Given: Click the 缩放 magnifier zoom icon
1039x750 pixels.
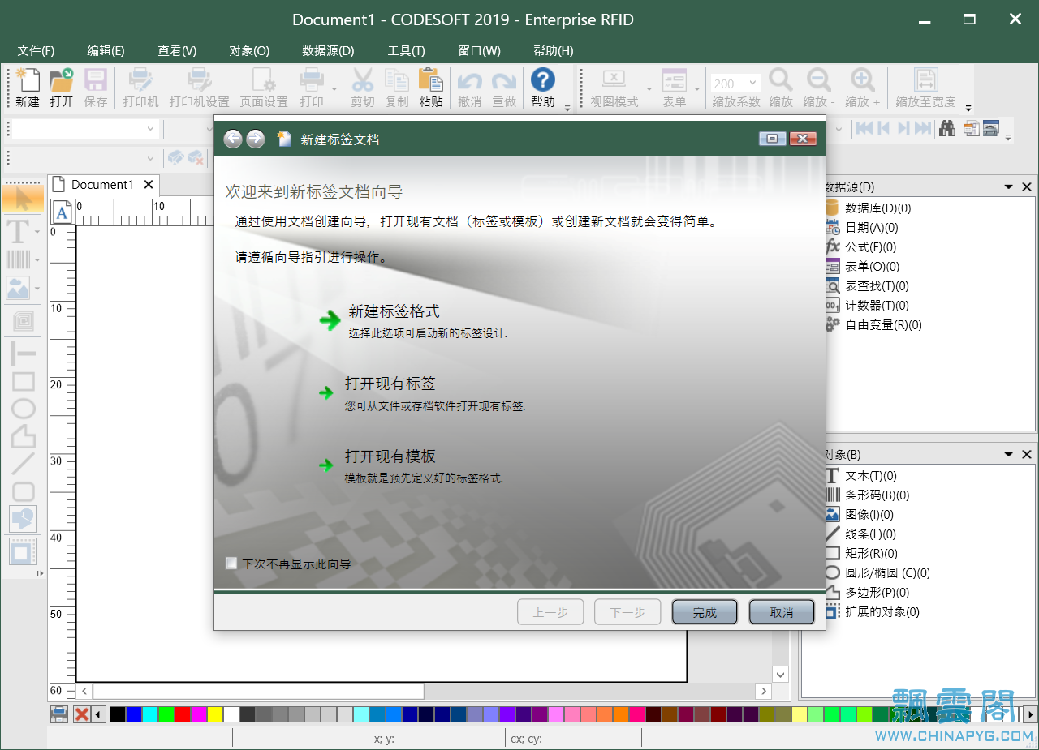Looking at the screenshot, I should click(781, 88).
